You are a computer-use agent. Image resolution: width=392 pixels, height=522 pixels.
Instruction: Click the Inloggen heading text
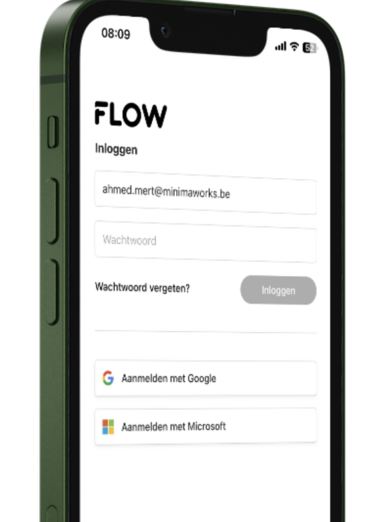pos(116,149)
